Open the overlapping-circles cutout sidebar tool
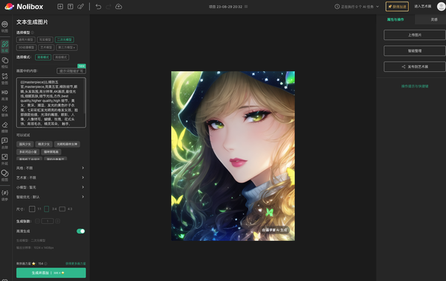The height and width of the screenshot is (281, 446). pos(5,176)
